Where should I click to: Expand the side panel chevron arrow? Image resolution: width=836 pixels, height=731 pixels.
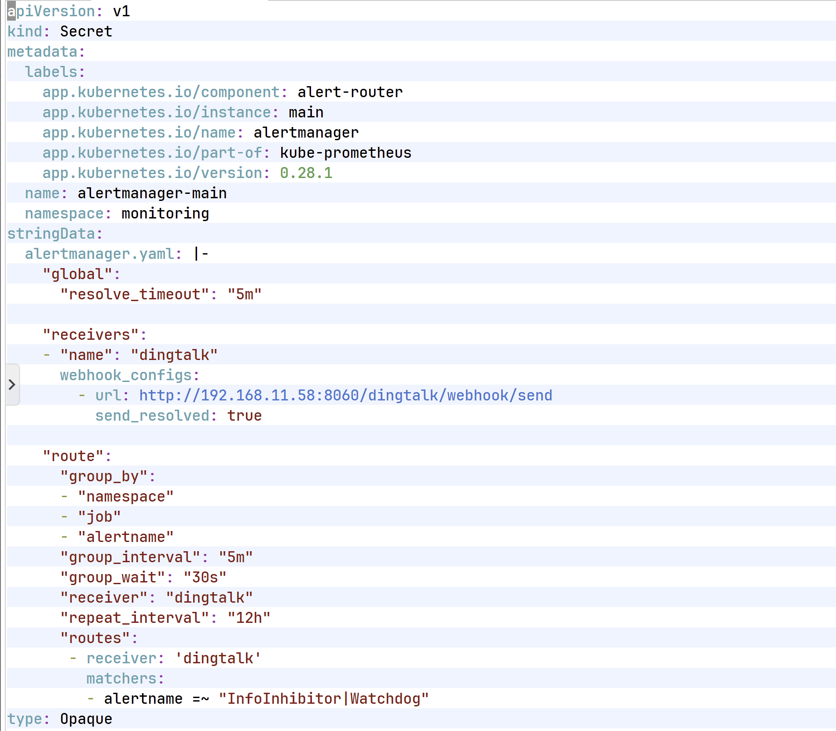click(12, 385)
